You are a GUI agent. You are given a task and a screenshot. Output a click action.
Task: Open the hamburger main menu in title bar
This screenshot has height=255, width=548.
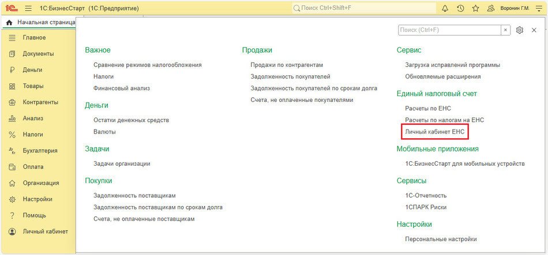coord(29,8)
